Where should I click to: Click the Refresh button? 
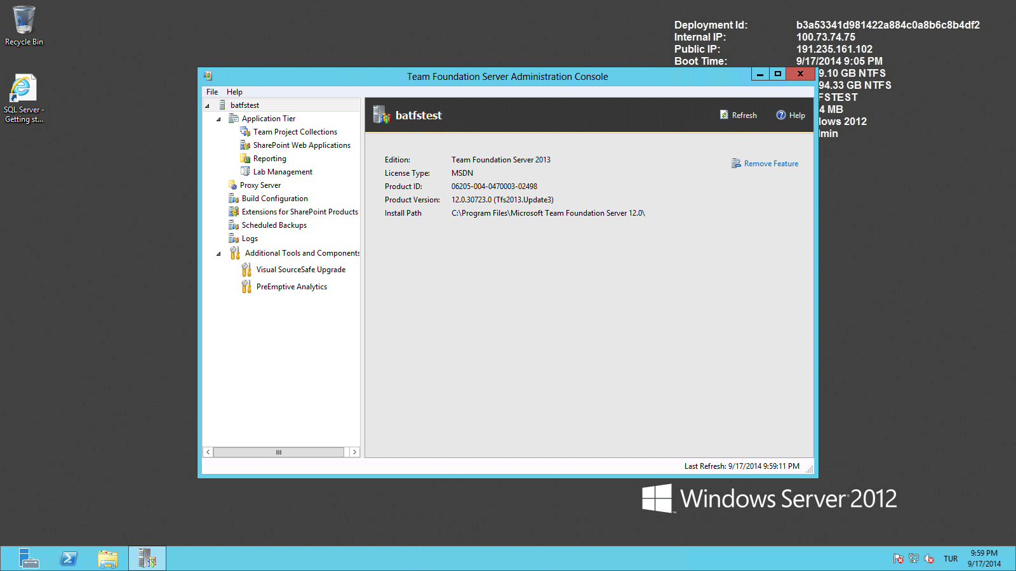(x=739, y=115)
